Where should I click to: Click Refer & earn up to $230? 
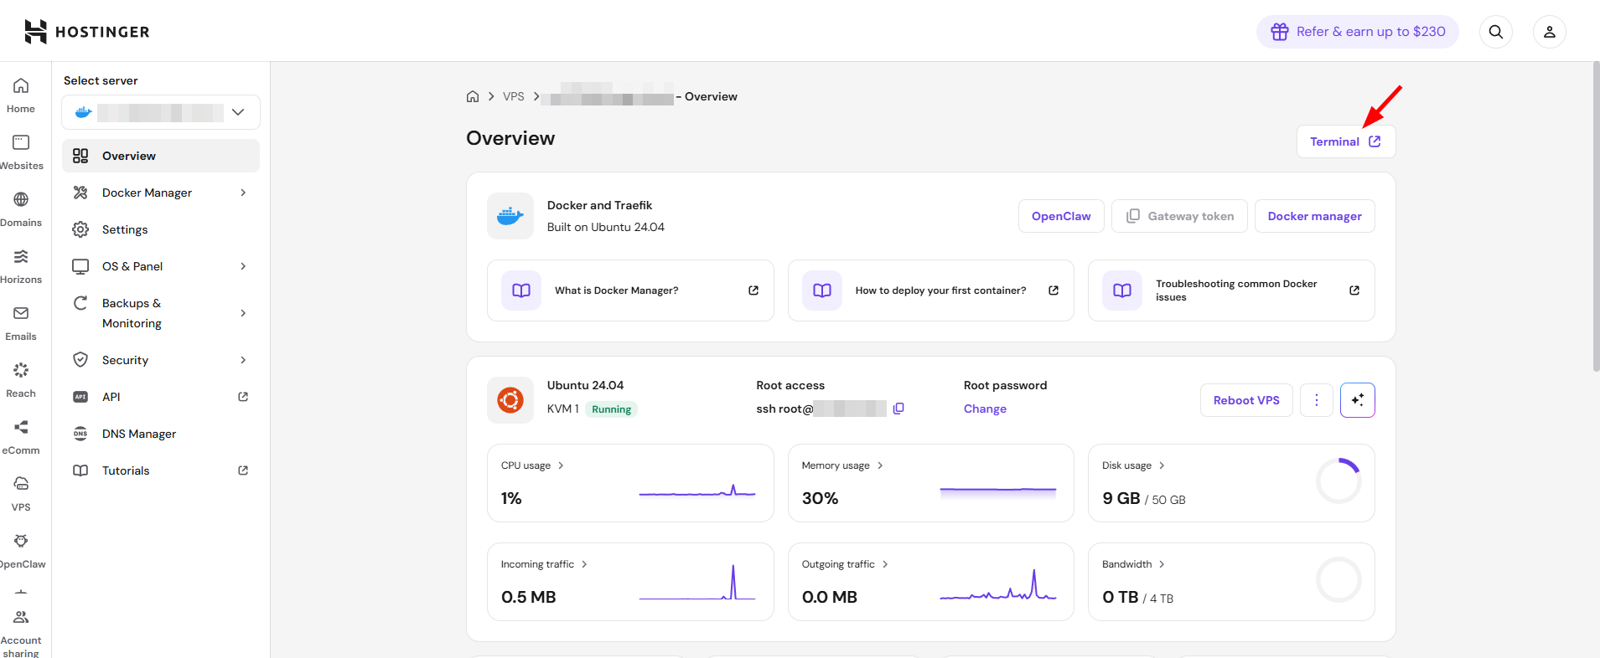click(x=1358, y=32)
